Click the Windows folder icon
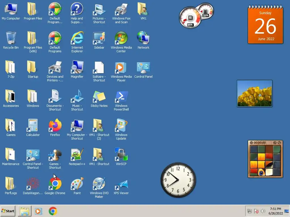The image size is (290, 217). pyautogui.click(x=33, y=99)
